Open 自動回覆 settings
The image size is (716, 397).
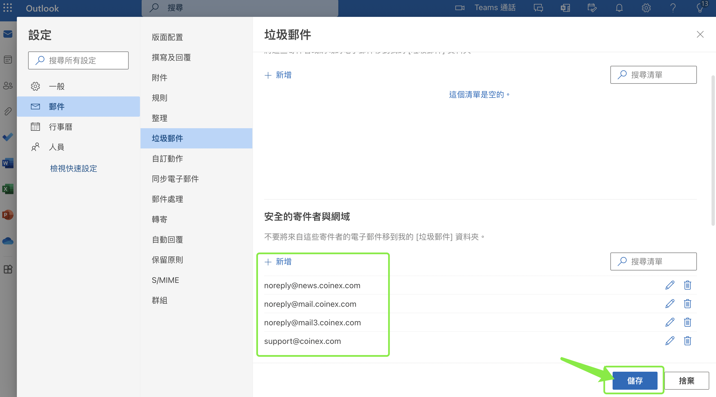pyautogui.click(x=196, y=240)
